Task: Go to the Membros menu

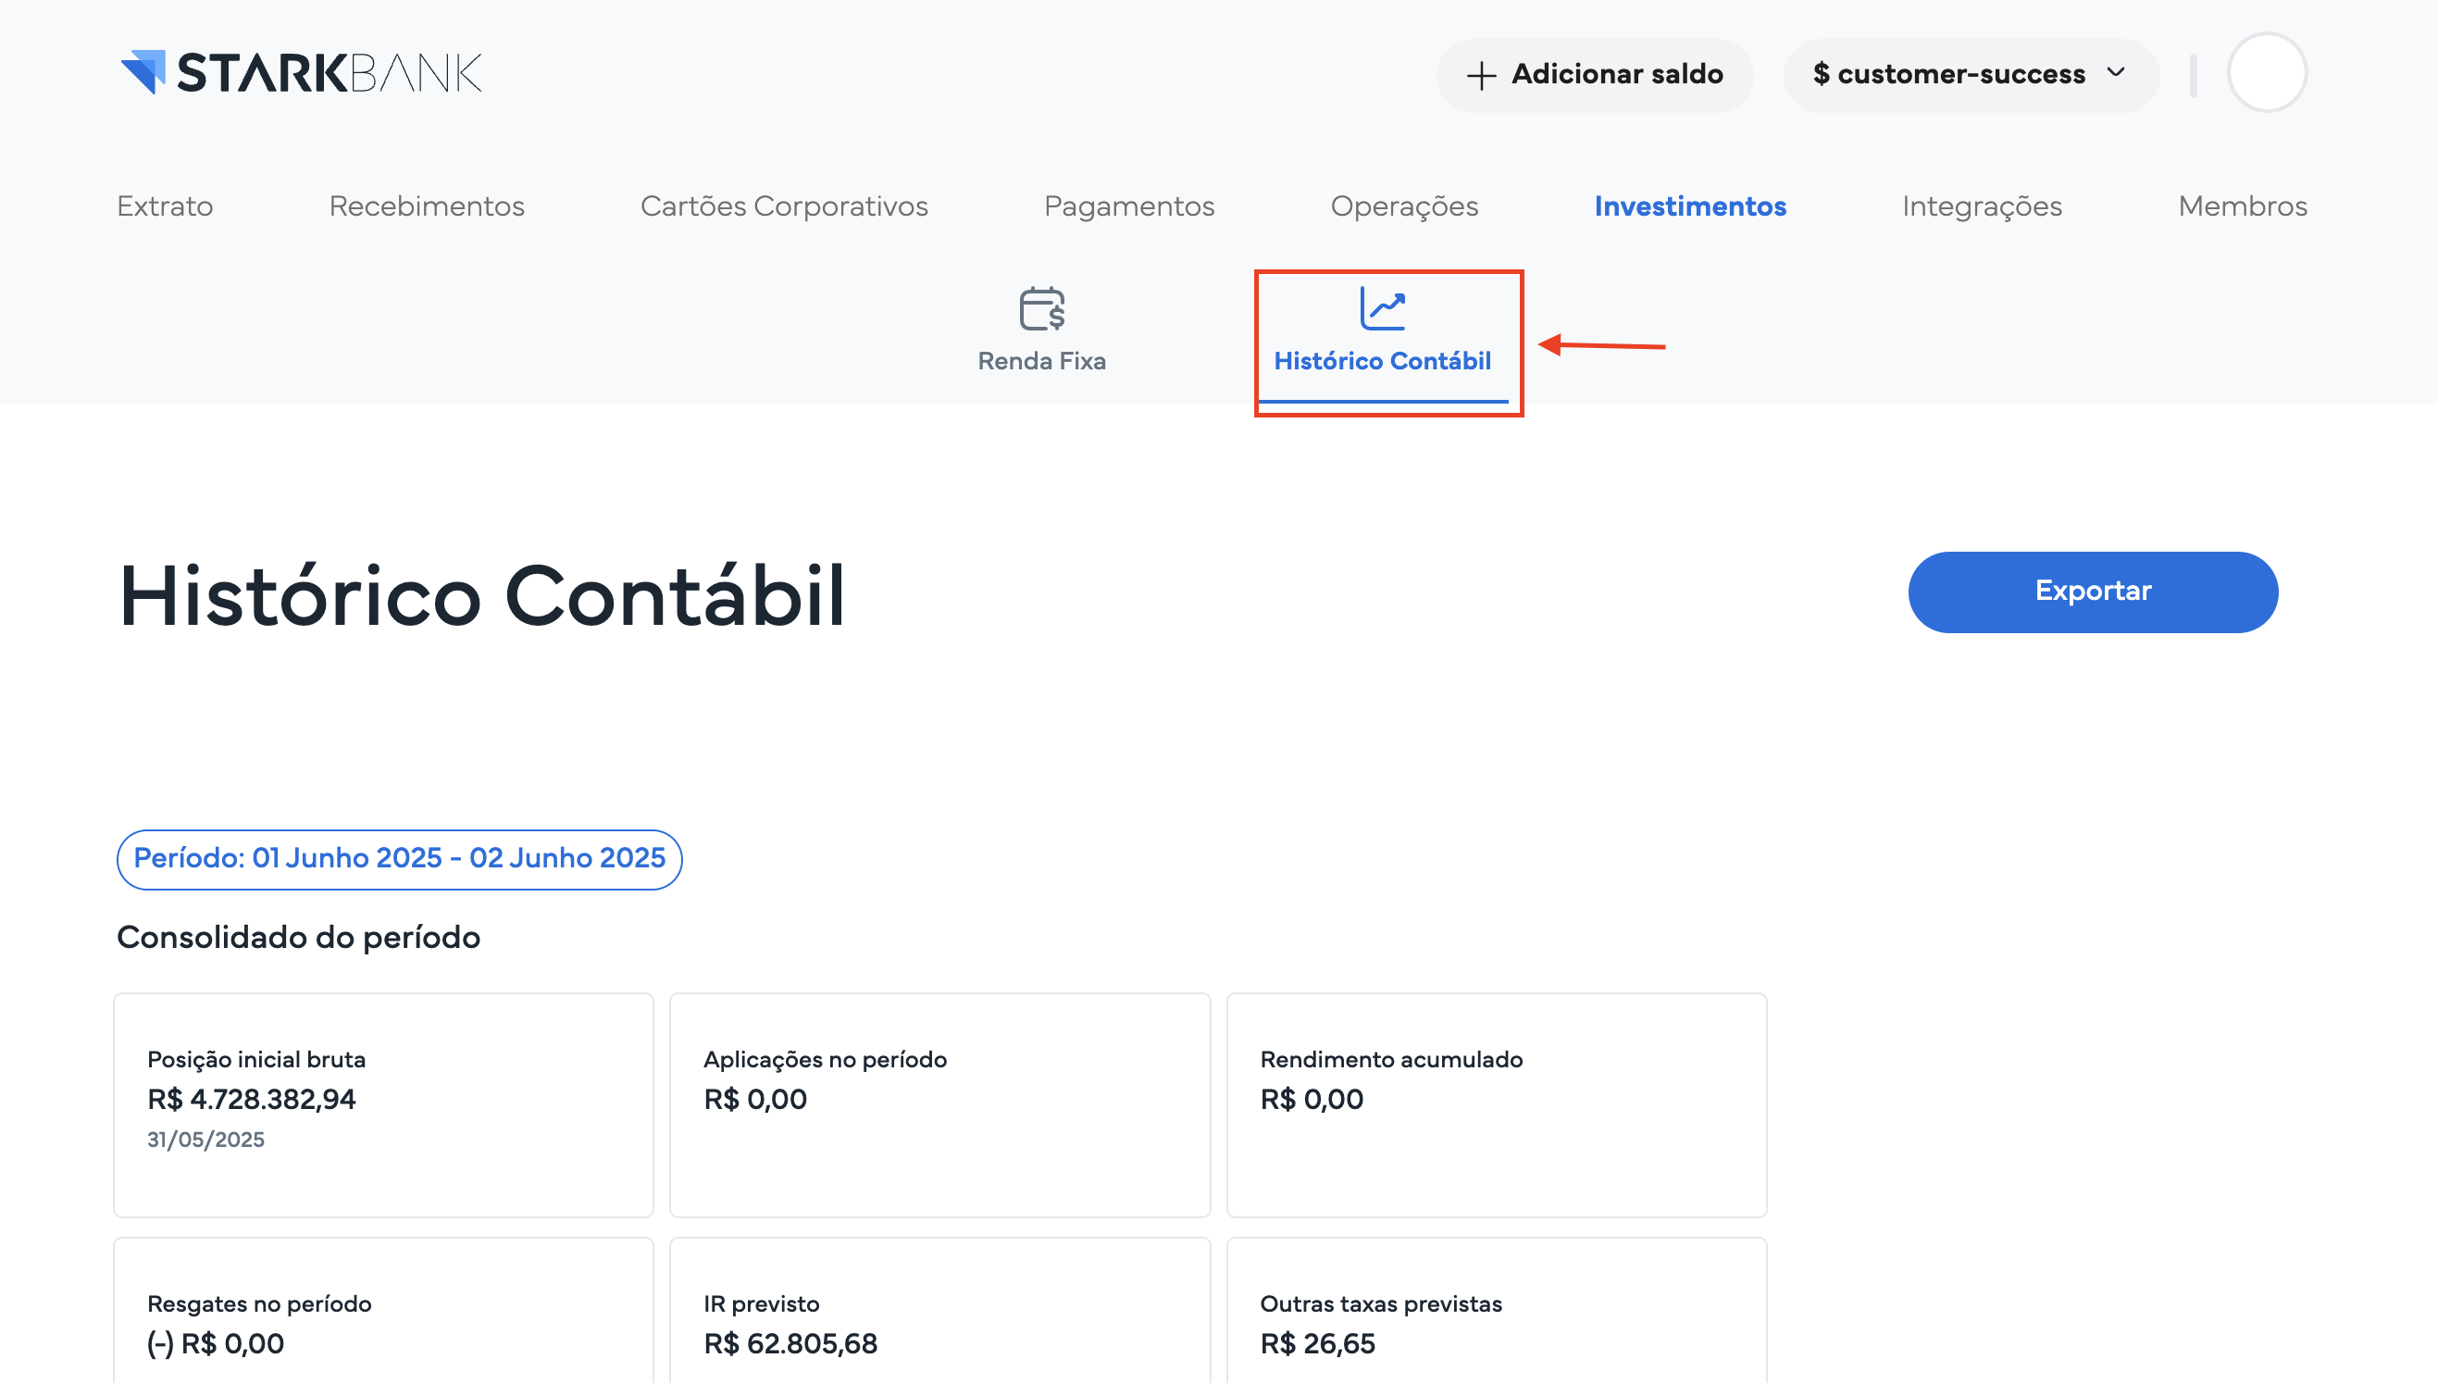Action: (x=2243, y=206)
